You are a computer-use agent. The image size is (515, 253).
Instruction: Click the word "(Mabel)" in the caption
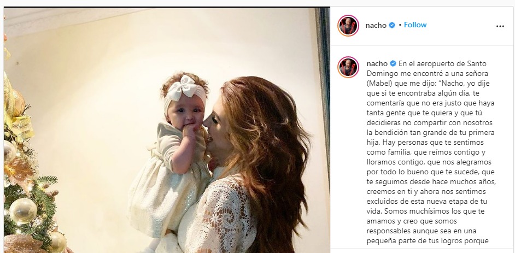tap(378, 84)
